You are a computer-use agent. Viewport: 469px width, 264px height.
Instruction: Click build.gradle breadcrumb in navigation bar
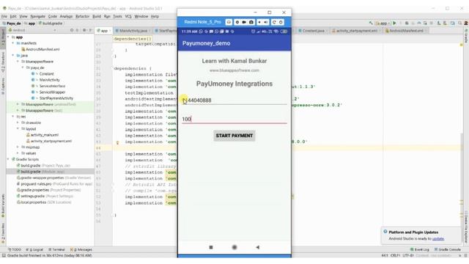51,23
